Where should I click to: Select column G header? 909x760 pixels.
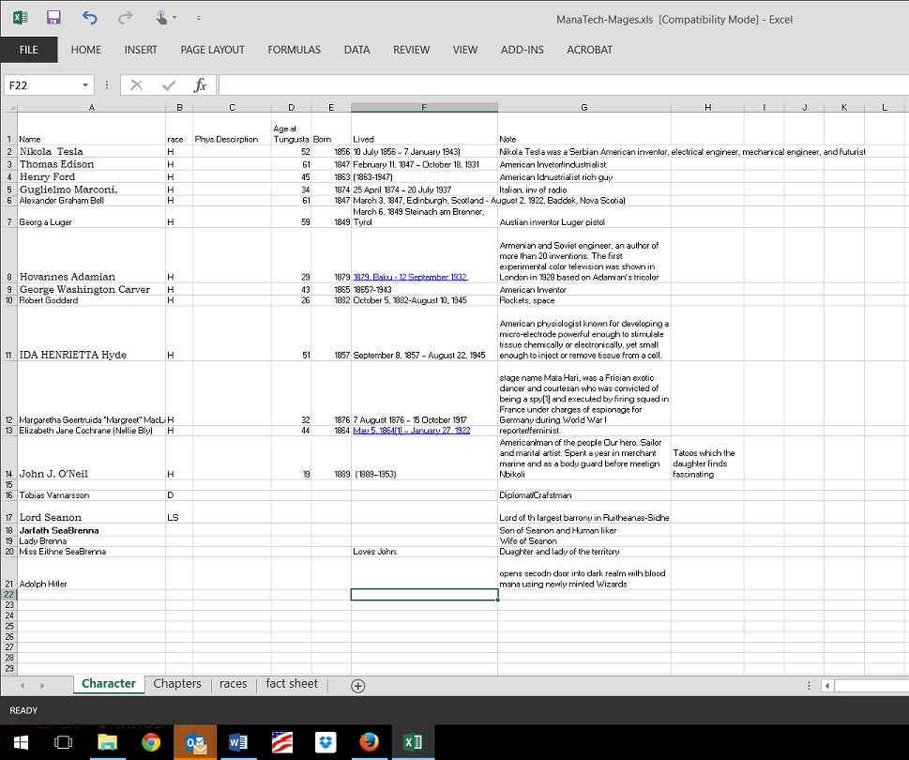pyautogui.click(x=583, y=107)
